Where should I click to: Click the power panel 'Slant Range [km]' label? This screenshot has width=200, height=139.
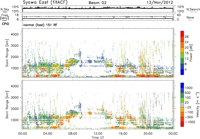click(x=7, y=53)
